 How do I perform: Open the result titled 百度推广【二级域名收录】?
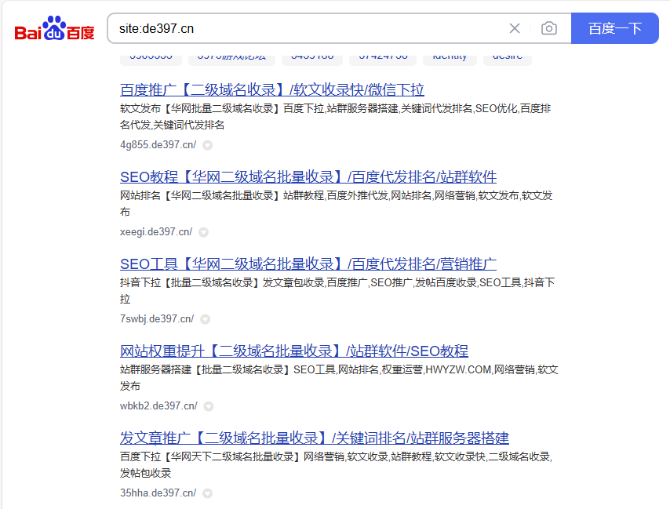coord(272,89)
